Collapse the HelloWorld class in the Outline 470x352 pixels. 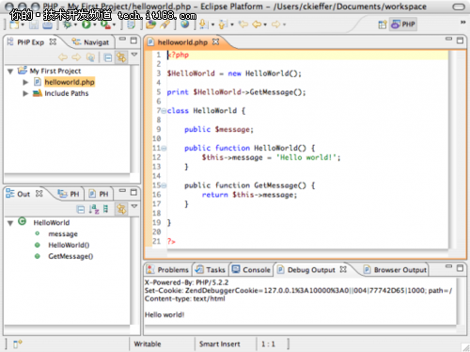(x=10, y=223)
